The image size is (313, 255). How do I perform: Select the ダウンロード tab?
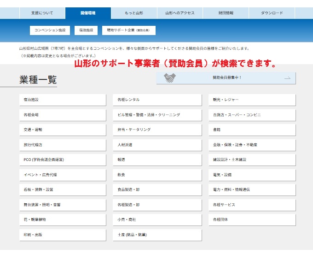(x=272, y=13)
